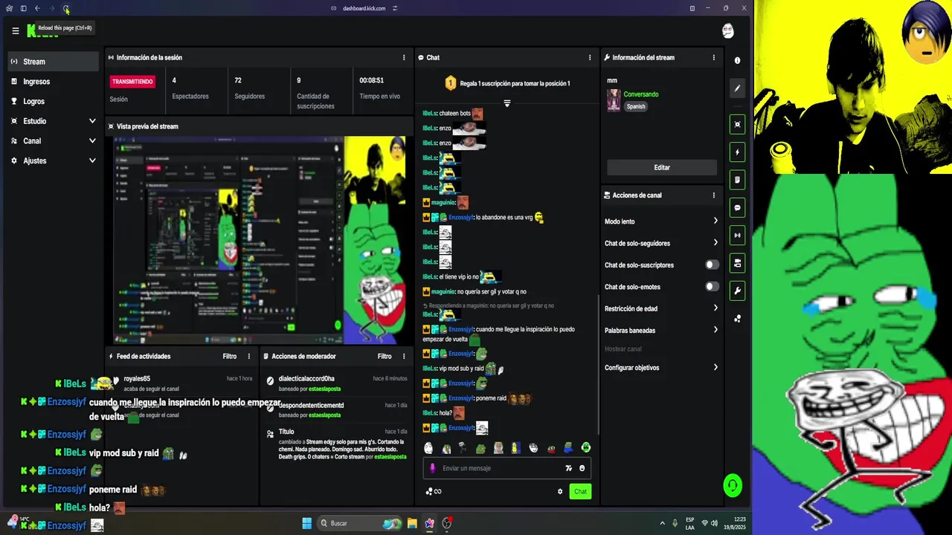Click the stream preview thumbnail

tap(260, 239)
